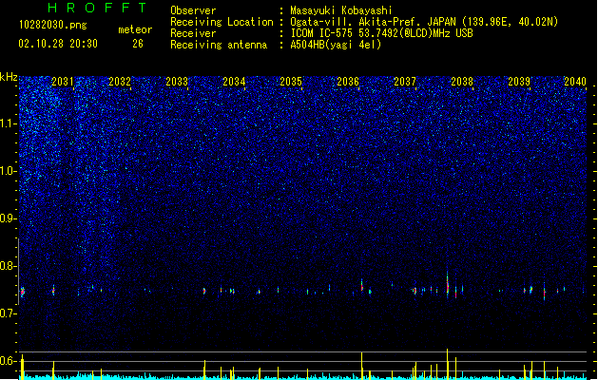Click the Ogata-vill. Akita-Pref. JAPAN location text
598x380 pixels.
pos(424,22)
